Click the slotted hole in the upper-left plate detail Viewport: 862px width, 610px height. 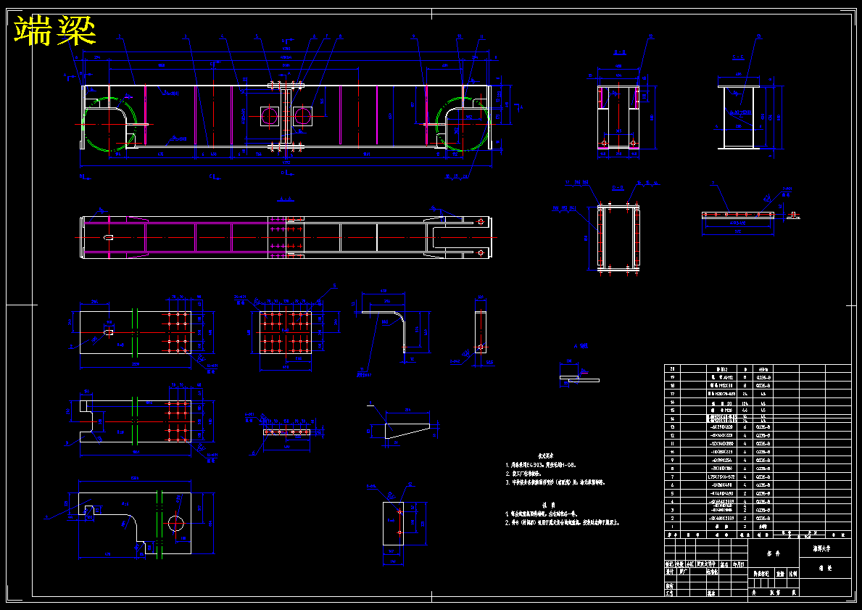pos(109,331)
